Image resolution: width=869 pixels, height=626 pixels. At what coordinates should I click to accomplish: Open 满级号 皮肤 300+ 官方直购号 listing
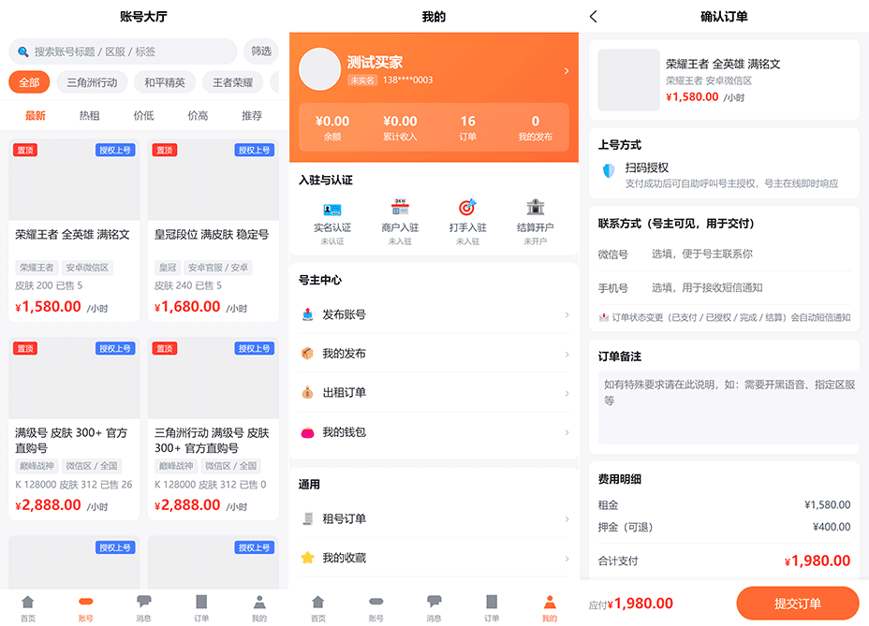click(74, 429)
